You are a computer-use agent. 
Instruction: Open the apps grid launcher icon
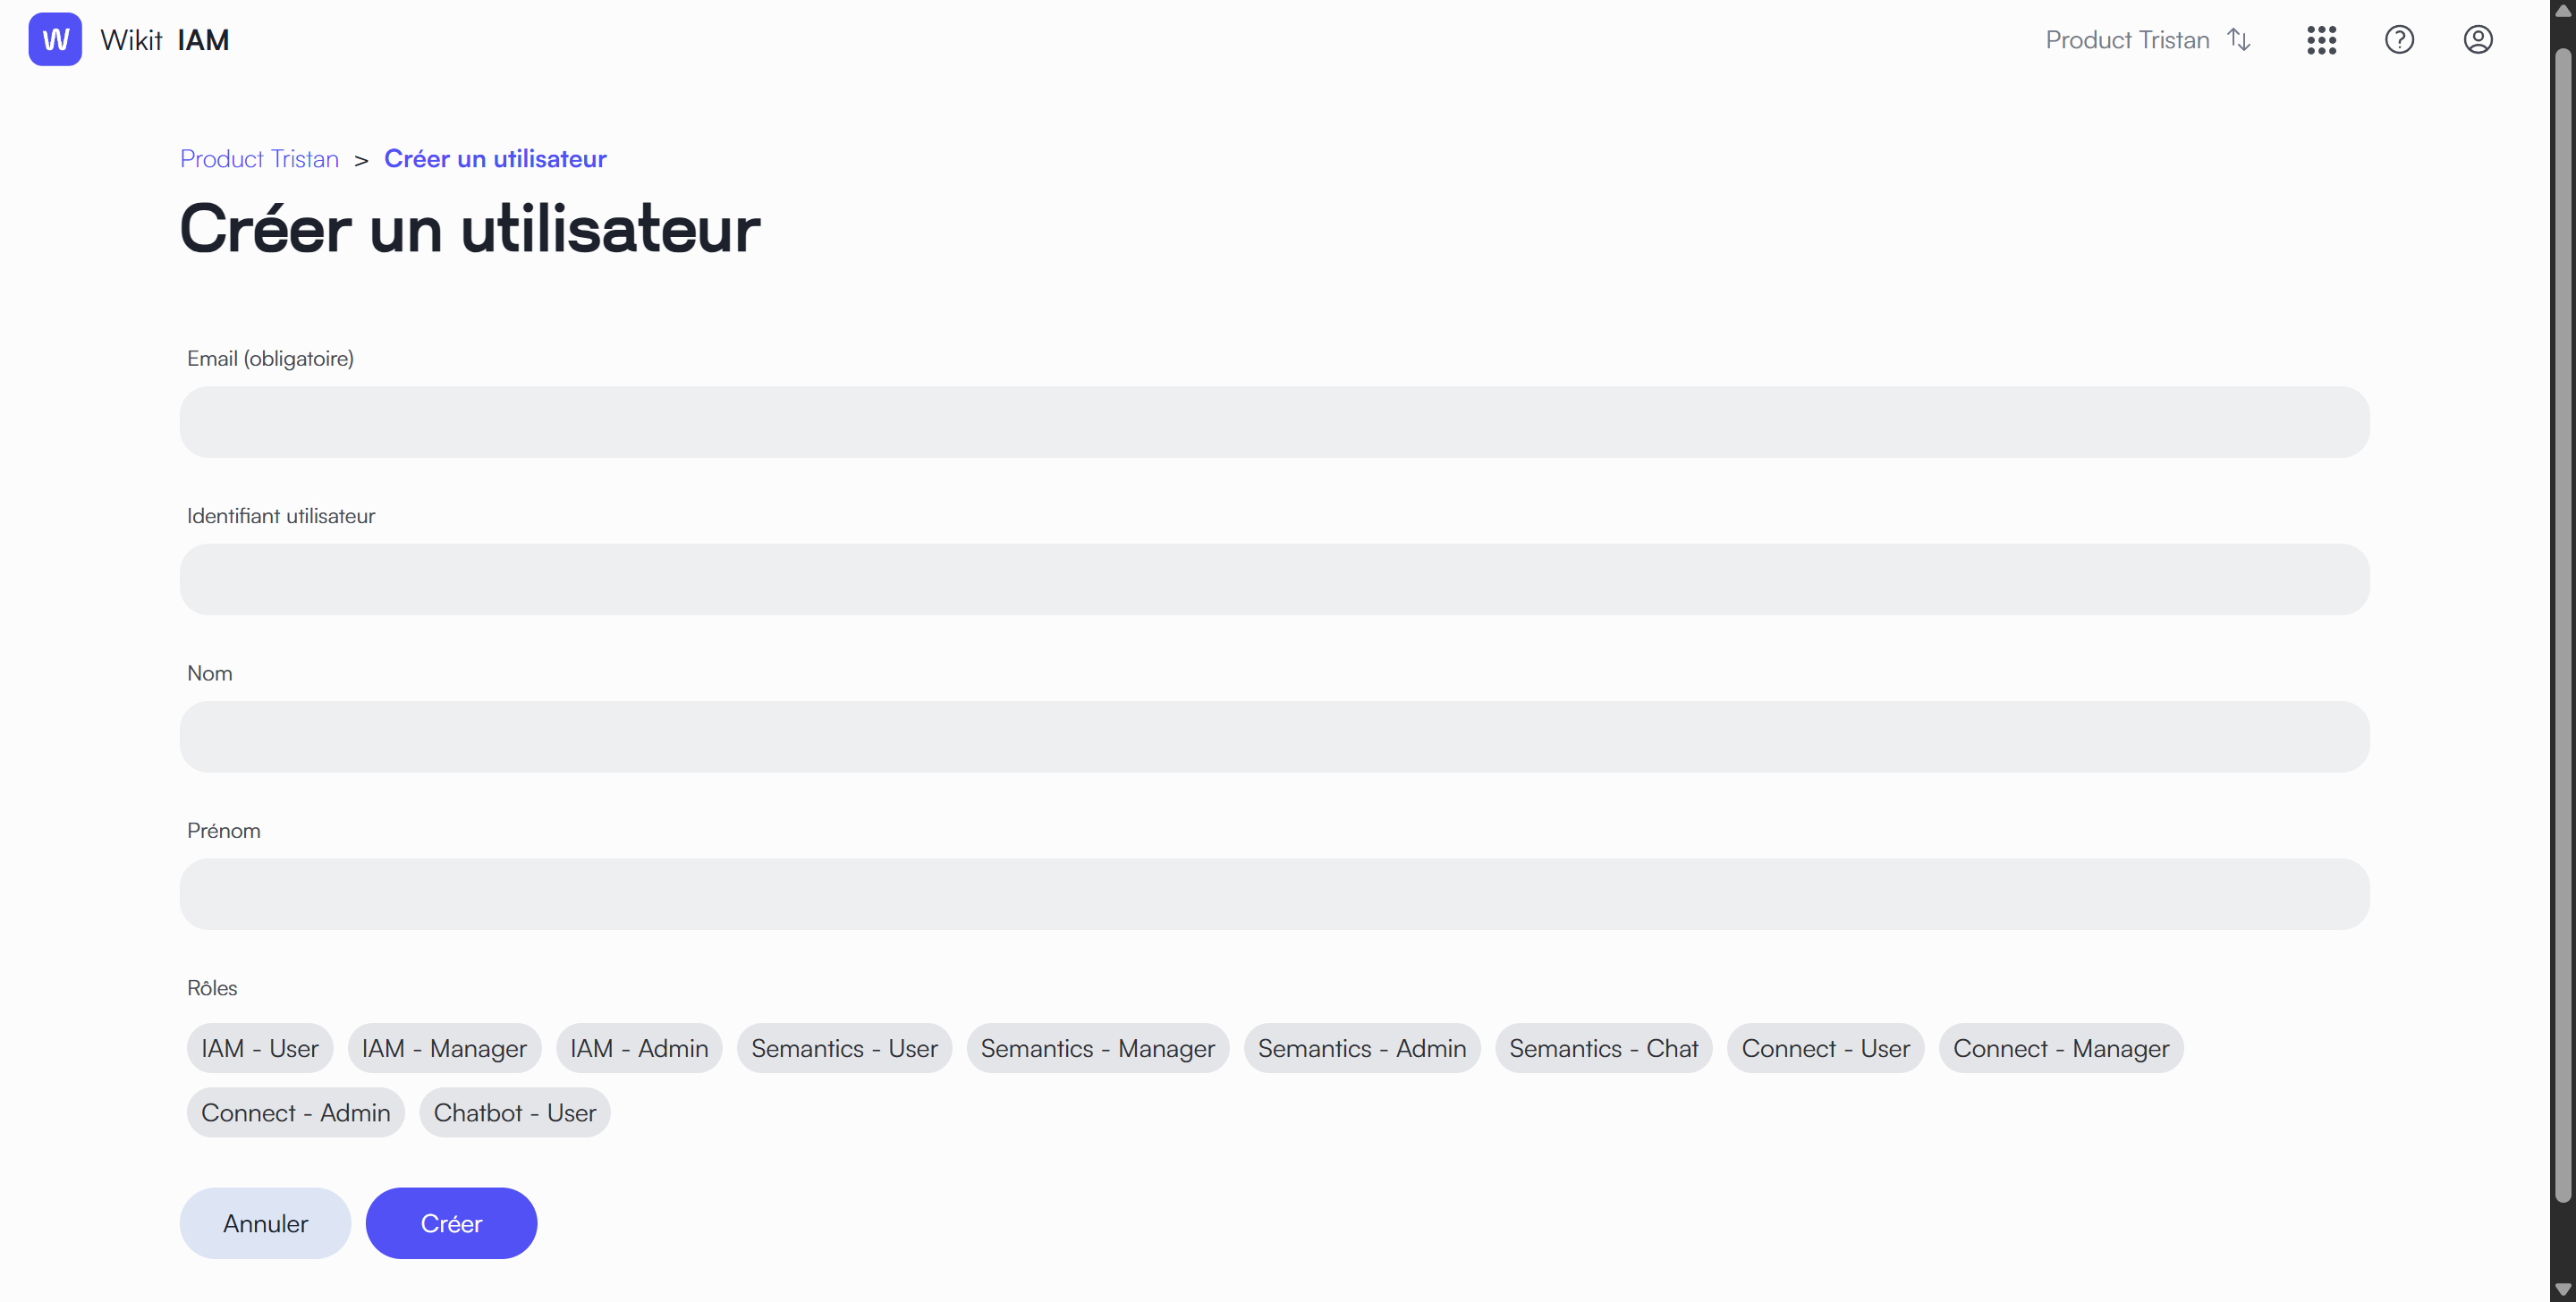[2321, 40]
